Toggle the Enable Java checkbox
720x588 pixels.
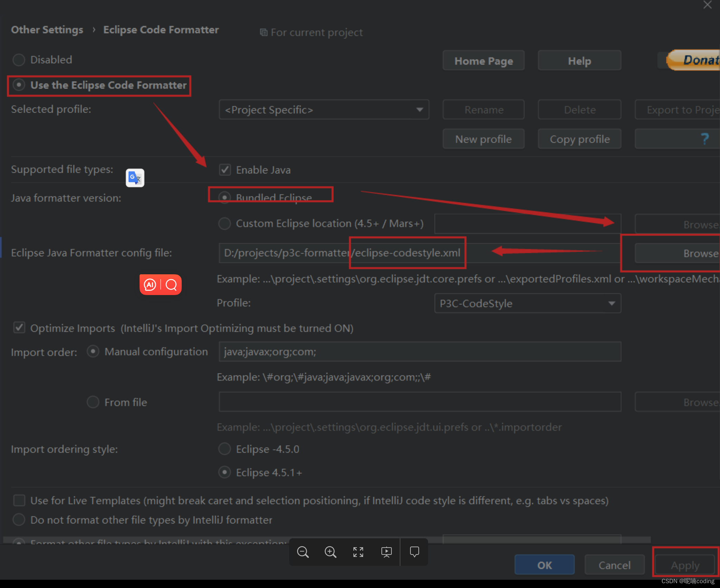225,170
